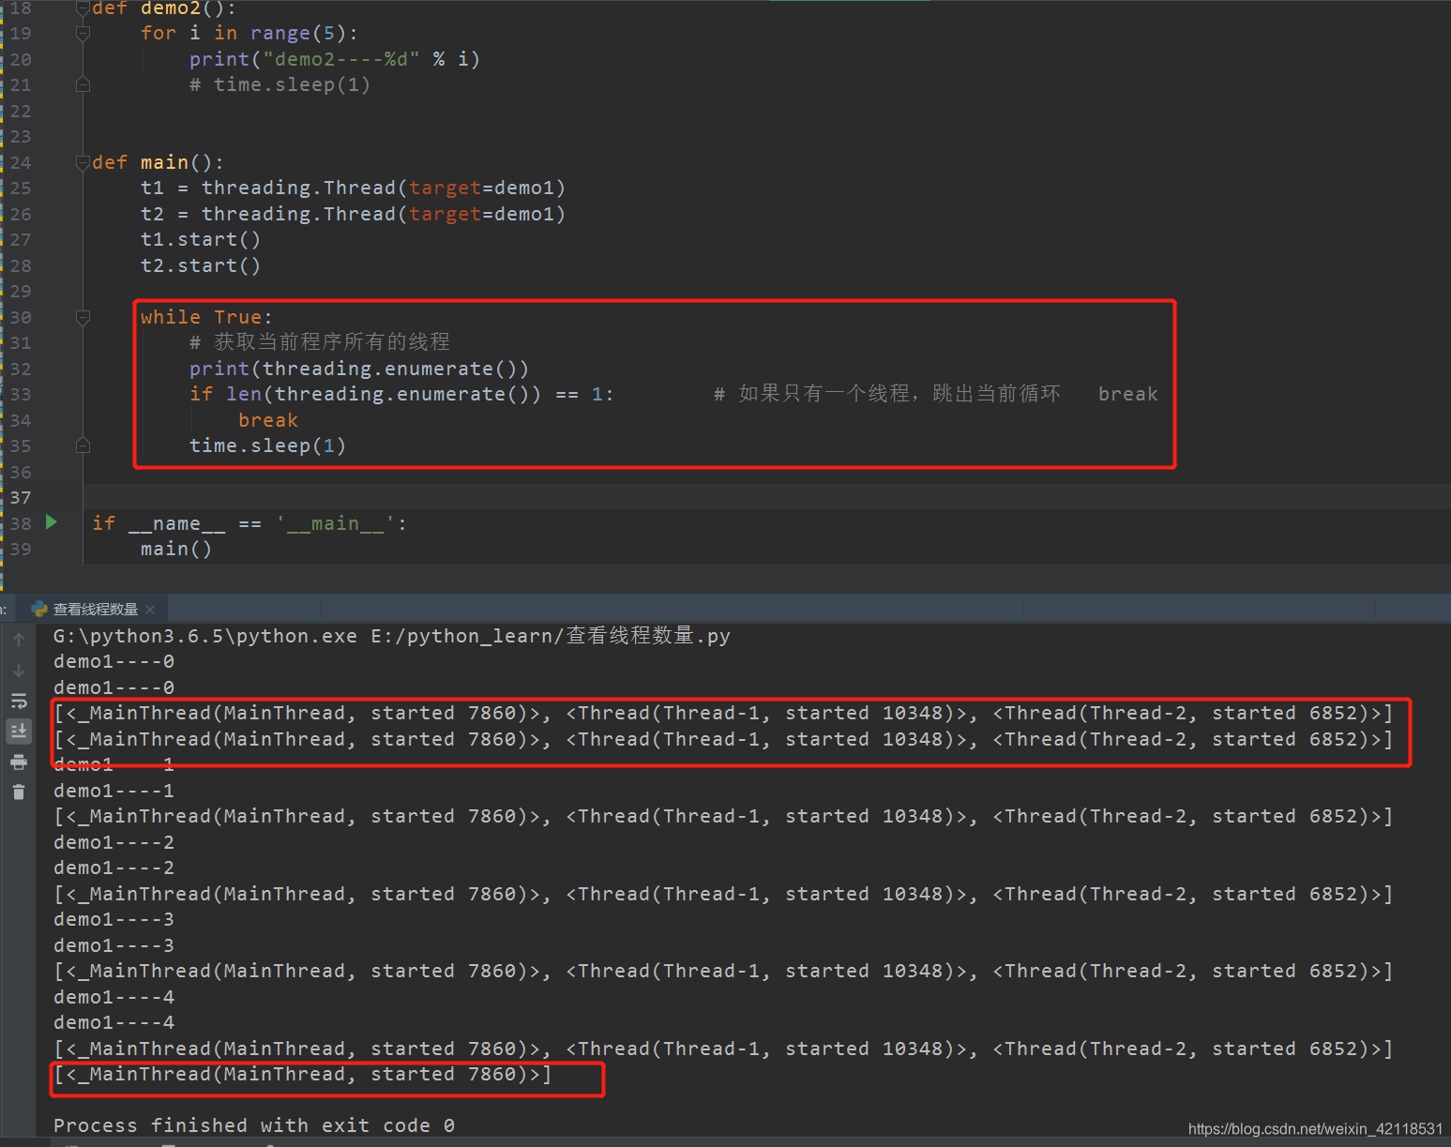Click the last 'demo1----4' output line
This screenshot has width=1451, height=1147.
(x=113, y=1023)
